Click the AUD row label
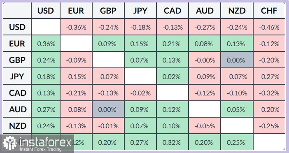289x153 pixels. pos(17,109)
